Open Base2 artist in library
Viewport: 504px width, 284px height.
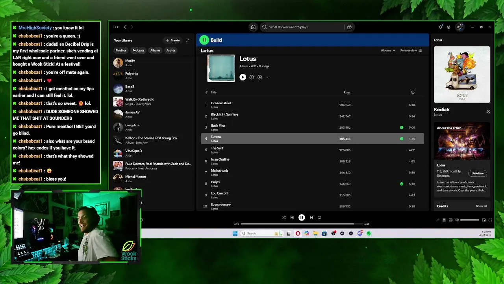coord(152,88)
